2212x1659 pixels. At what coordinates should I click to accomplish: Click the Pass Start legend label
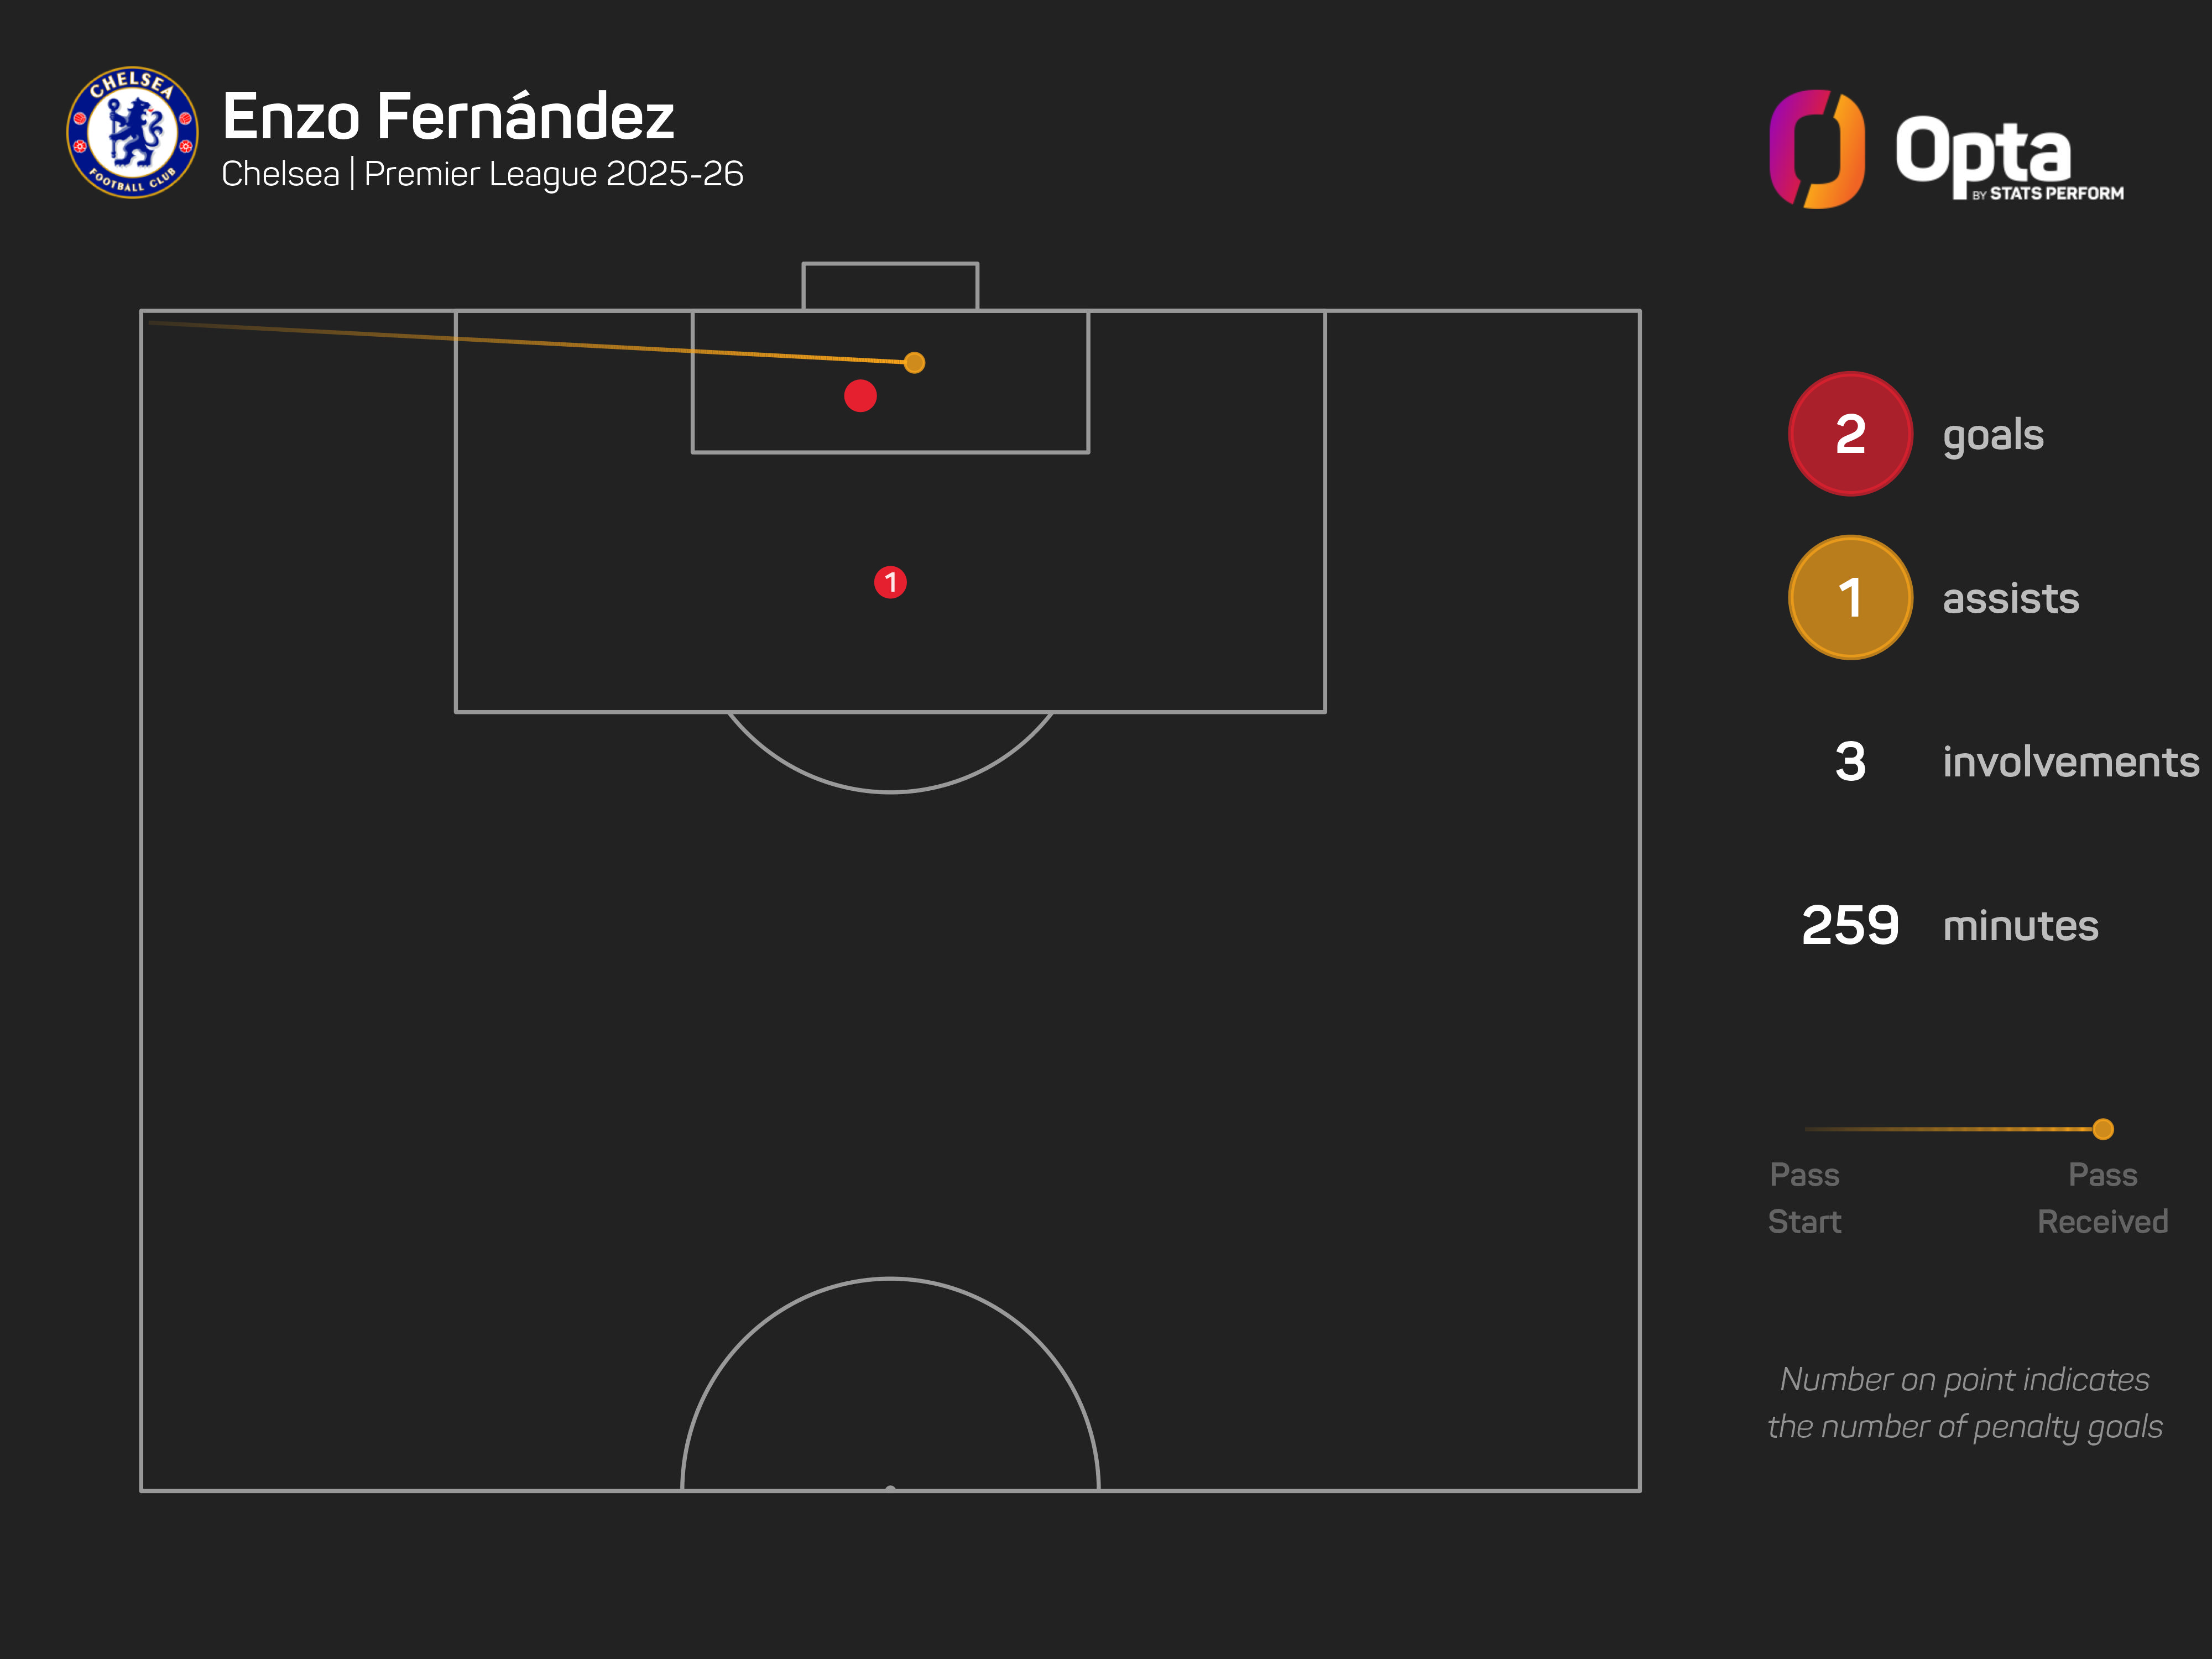[x=1804, y=1197]
